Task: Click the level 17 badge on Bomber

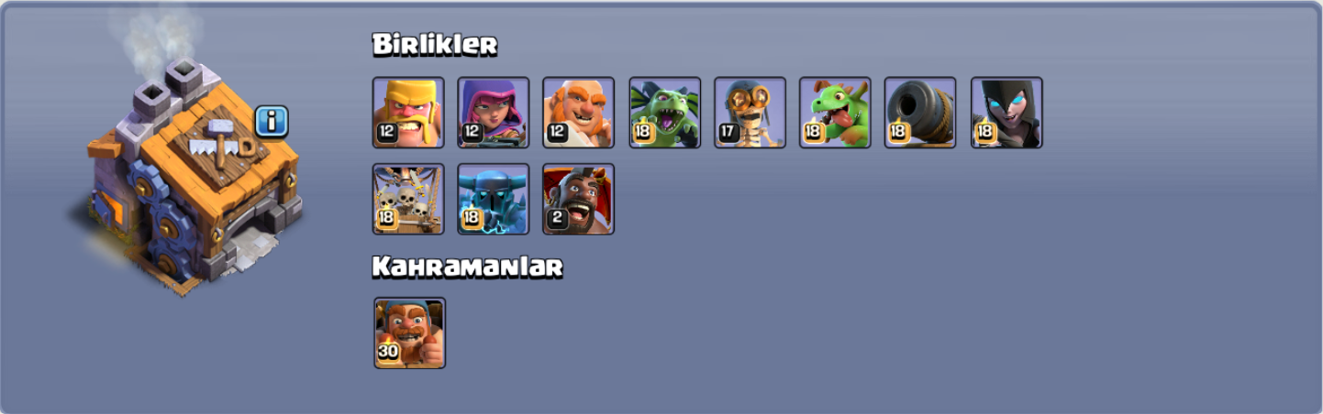Action: click(x=728, y=132)
